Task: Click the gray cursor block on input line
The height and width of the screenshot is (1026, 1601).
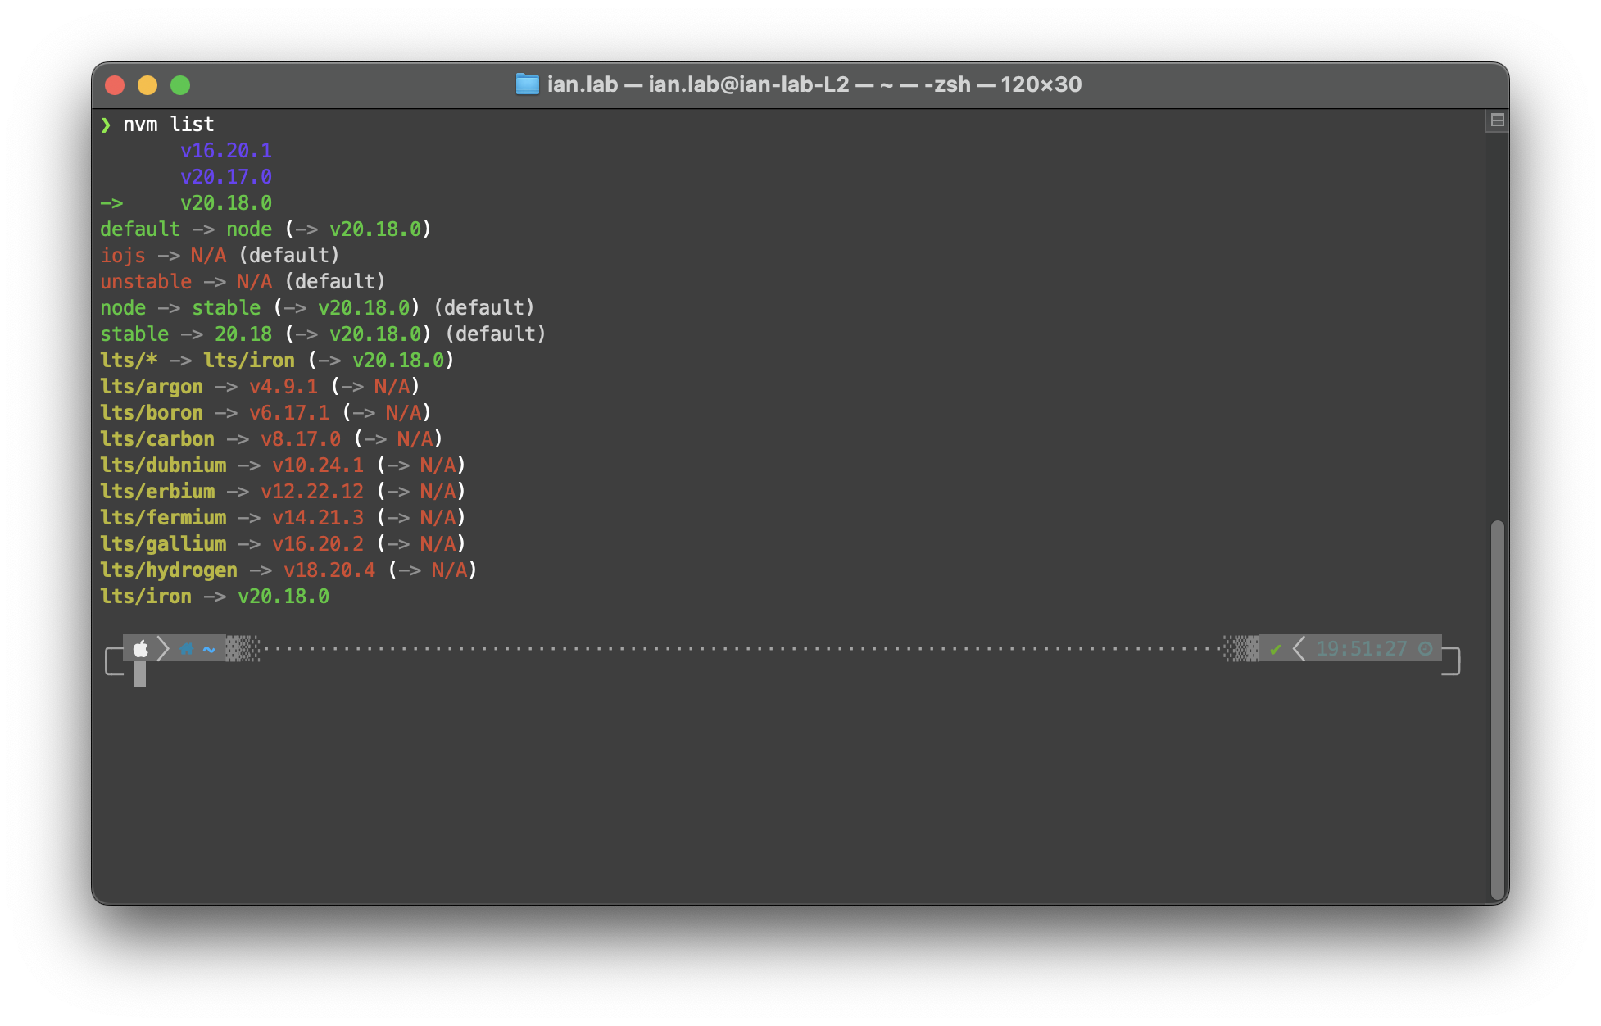Action: click(140, 674)
